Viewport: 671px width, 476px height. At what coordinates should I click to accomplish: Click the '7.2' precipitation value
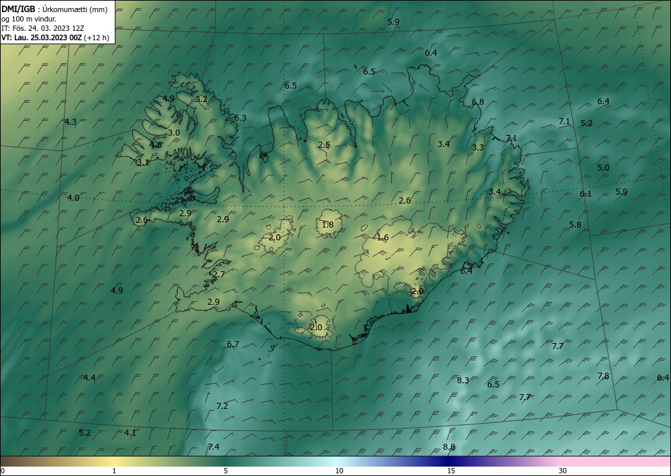pos(222,406)
